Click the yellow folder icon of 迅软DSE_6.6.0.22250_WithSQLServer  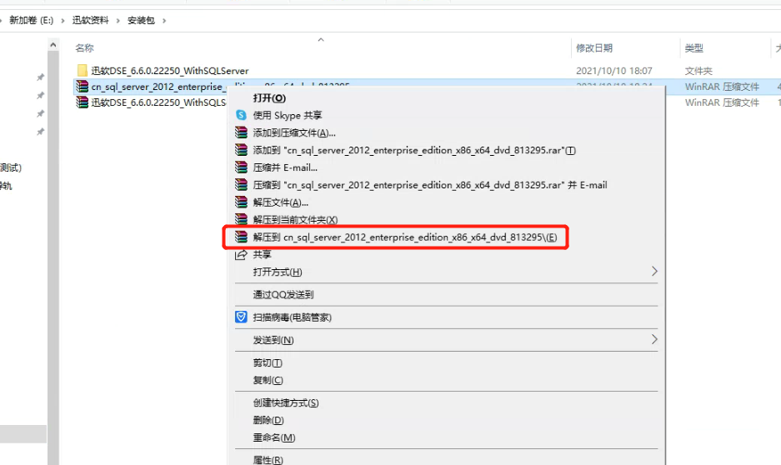pos(83,70)
